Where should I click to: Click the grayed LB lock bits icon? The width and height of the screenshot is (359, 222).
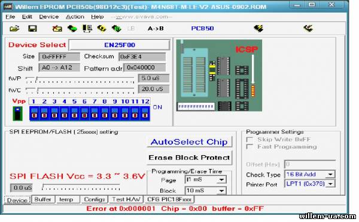131,28
